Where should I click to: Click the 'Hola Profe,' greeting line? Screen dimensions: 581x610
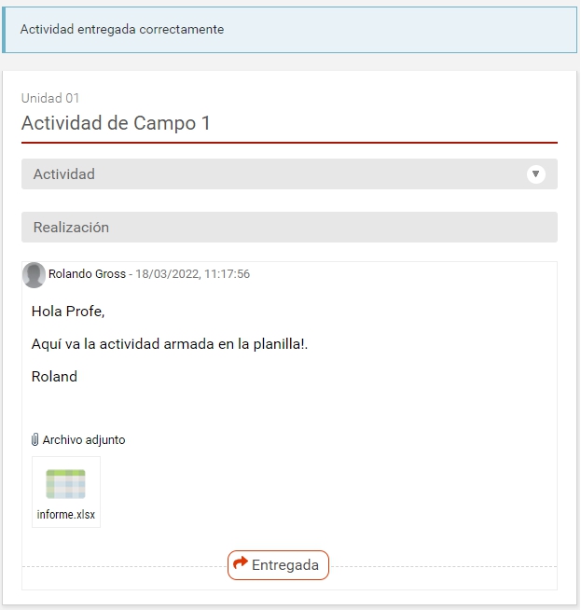(x=68, y=311)
